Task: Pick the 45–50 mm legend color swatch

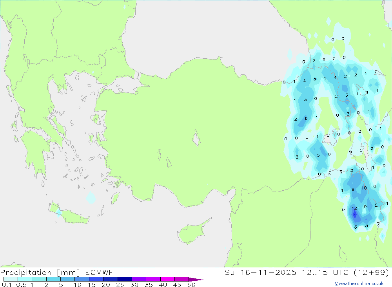Action: (x=182, y=279)
